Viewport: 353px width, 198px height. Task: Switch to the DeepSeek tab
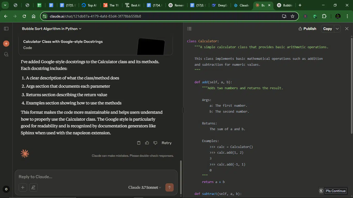(x=219, y=5)
